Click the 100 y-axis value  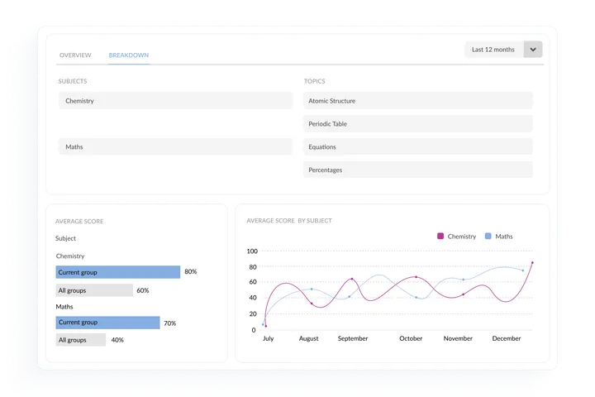(252, 251)
